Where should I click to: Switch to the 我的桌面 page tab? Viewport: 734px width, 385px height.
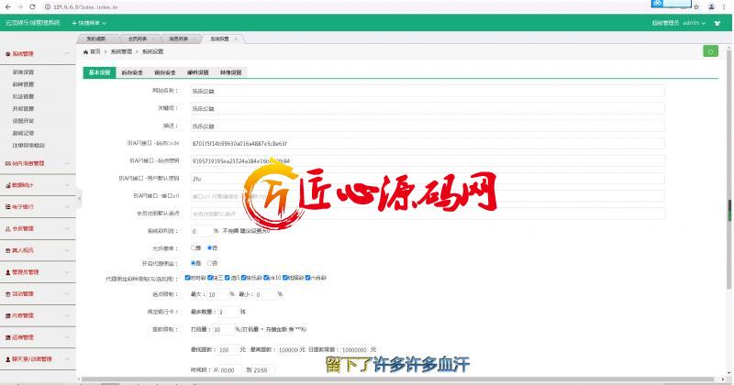(x=96, y=39)
